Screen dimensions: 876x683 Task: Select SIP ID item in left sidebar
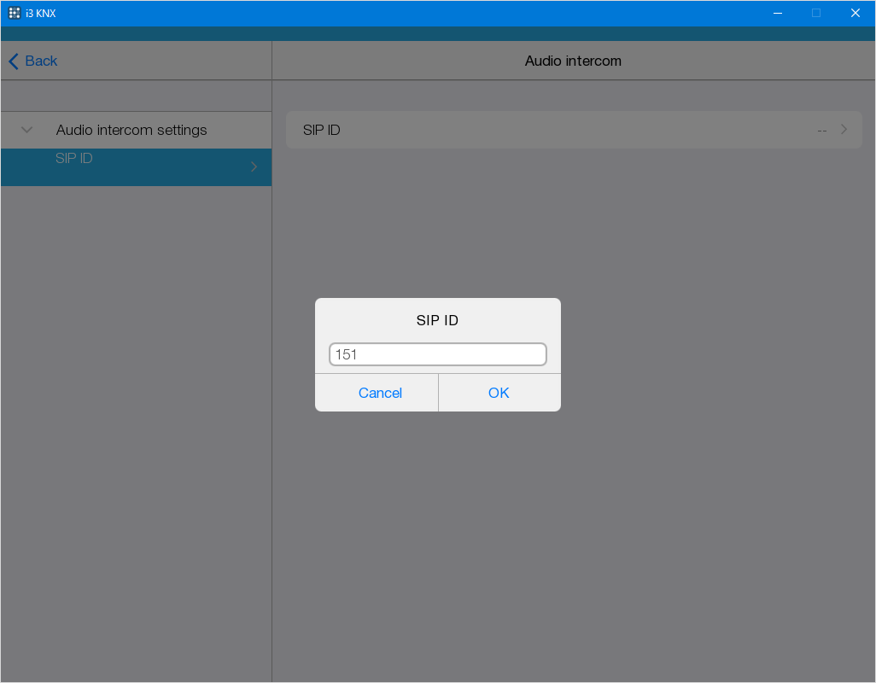pyautogui.click(x=74, y=159)
